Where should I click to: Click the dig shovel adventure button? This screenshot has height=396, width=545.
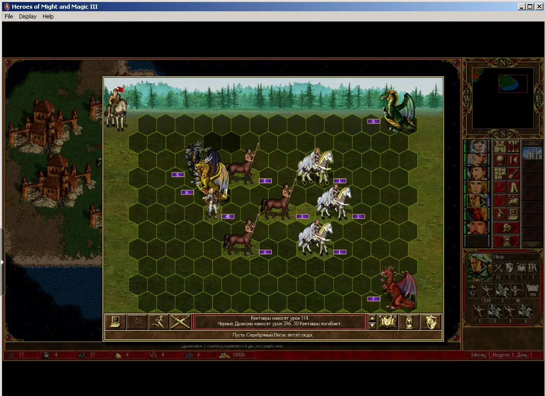coord(513,174)
